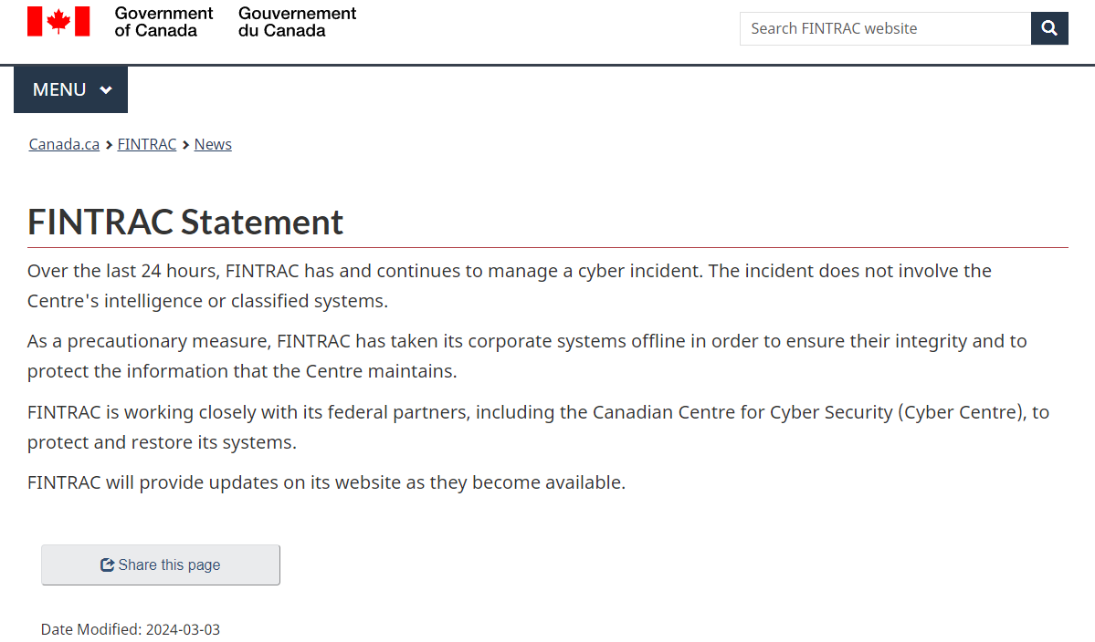1095x642 pixels.
Task: Click the breadcrumb chevron after FINTRAC
Action: (185, 145)
